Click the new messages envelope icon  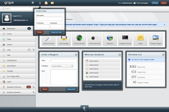[x=135, y=3]
